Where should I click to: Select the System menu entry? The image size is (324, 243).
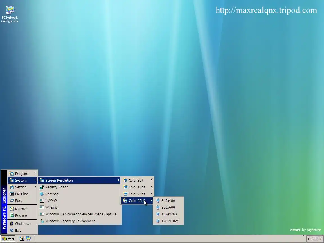(22, 180)
